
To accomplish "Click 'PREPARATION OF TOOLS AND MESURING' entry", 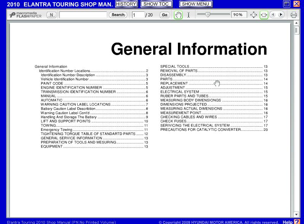I will 94,142.
